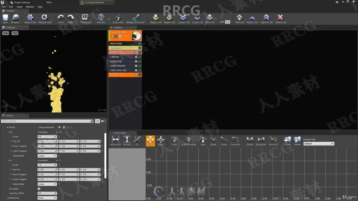The width and height of the screenshot is (358, 201).
Task: Activate Zoom mode in Curve Editor
Action: [161, 141]
